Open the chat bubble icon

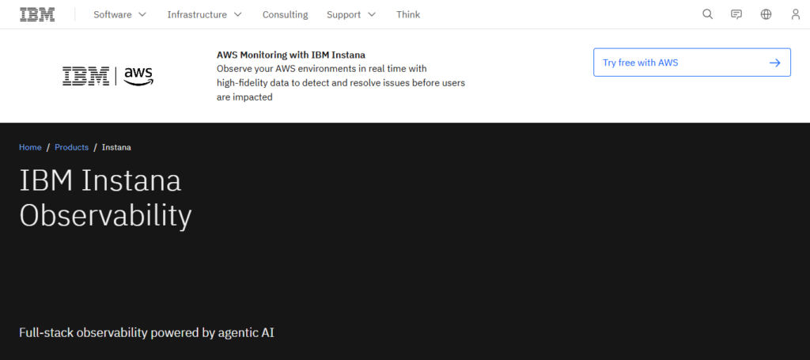736,14
